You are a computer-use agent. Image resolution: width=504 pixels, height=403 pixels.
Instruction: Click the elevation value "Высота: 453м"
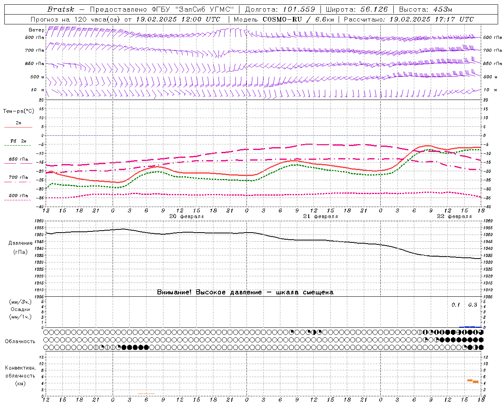425,9
